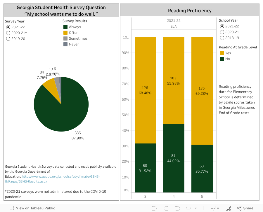Select survey year 2019-20

(x=8, y=38)
